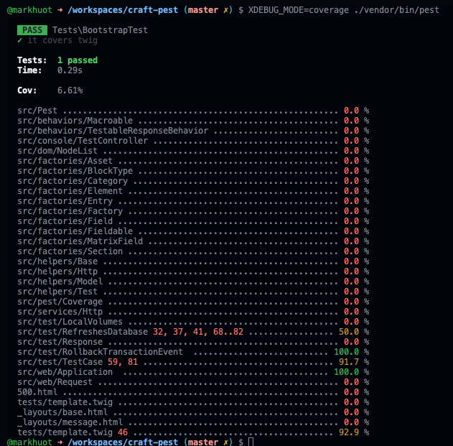Click _layouts/base.html file name

[62, 412]
